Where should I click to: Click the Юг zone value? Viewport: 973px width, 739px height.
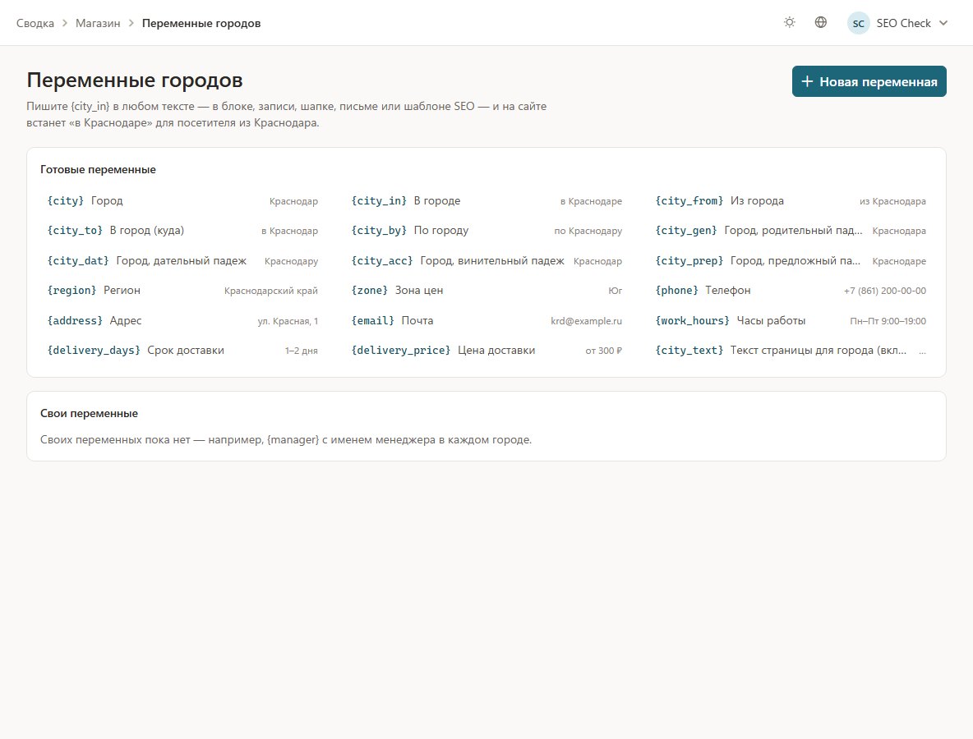pos(615,291)
